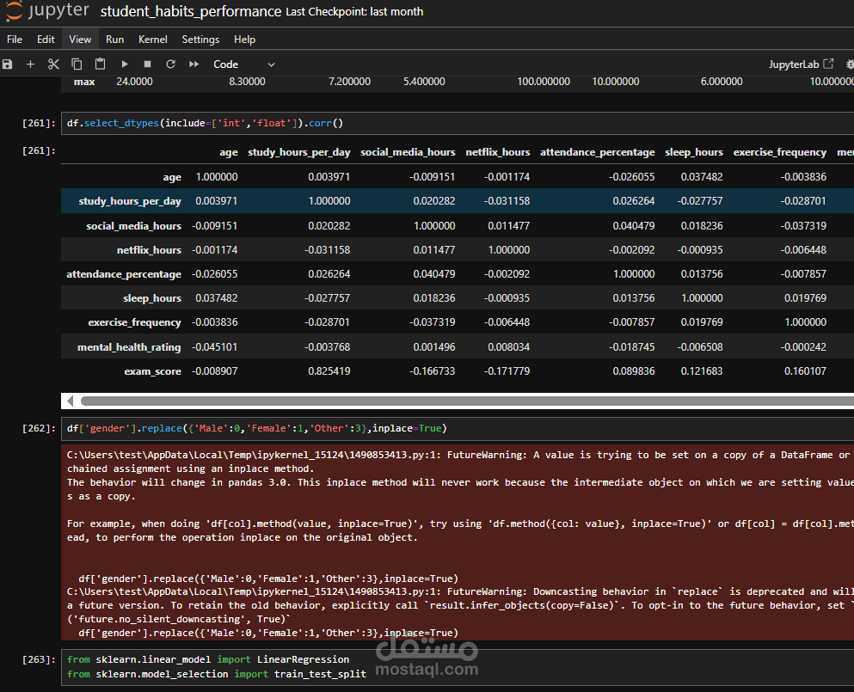Click the 24.0000 value in max row

pos(134,82)
